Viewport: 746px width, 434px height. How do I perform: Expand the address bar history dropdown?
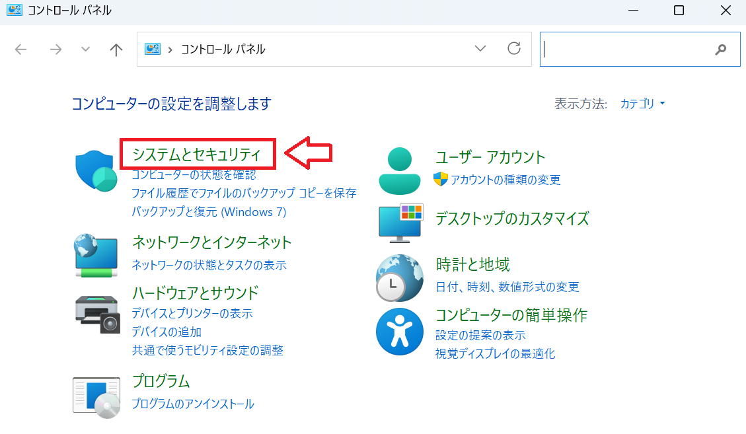tap(480, 48)
